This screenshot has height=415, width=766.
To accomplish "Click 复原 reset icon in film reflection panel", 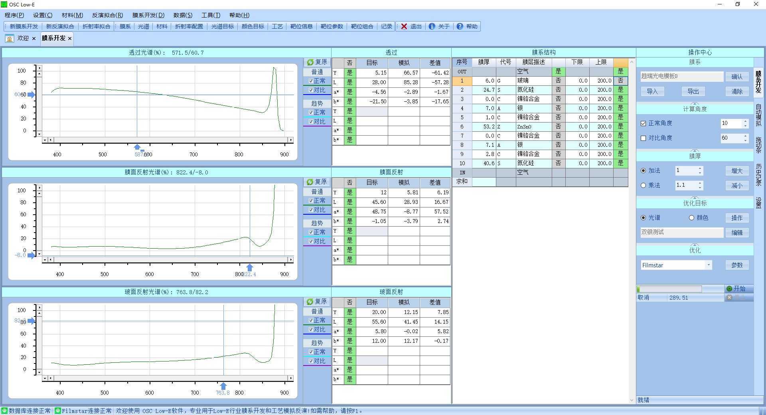I will pyautogui.click(x=310, y=182).
